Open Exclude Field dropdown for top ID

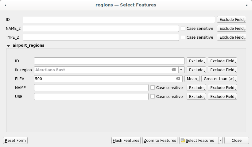[x=231, y=20]
